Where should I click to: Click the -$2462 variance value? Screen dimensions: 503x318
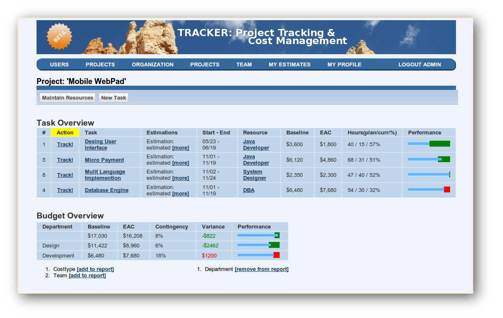[x=210, y=245]
